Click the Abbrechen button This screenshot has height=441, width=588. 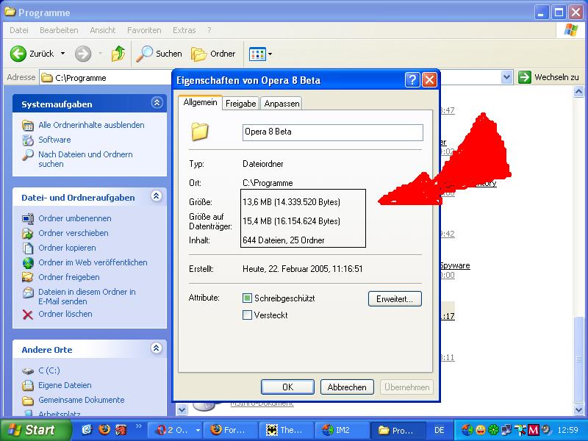[347, 387]
